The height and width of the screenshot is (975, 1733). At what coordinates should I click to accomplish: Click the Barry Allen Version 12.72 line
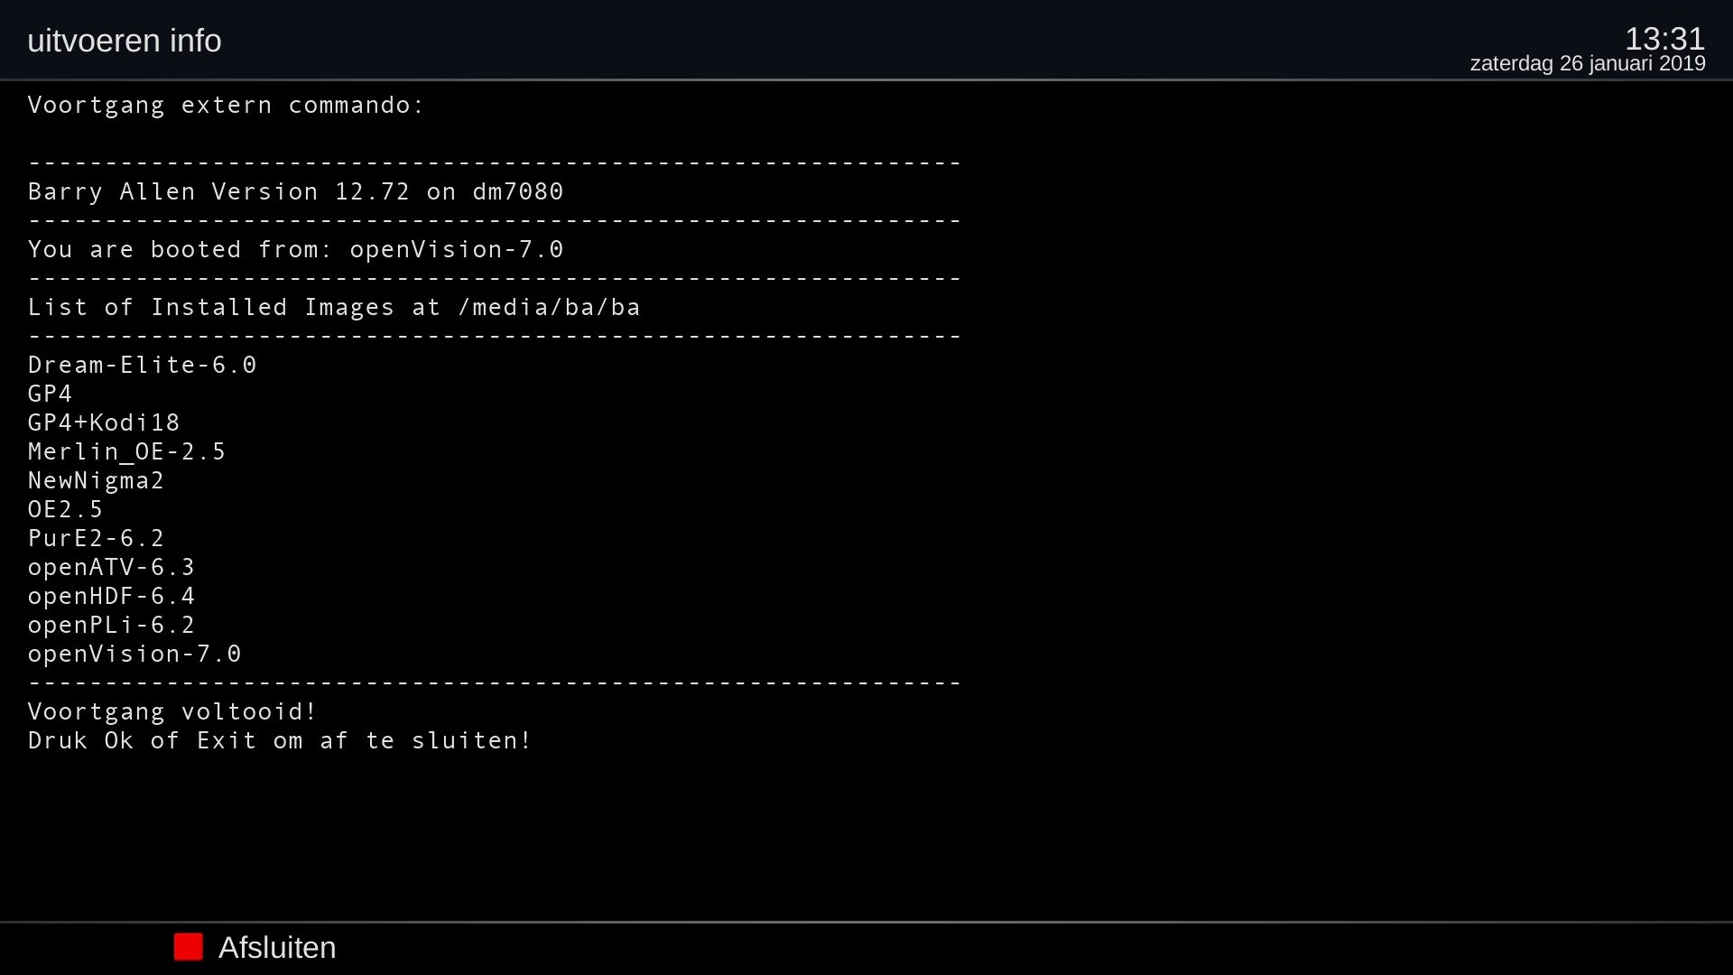click(295, 192)
